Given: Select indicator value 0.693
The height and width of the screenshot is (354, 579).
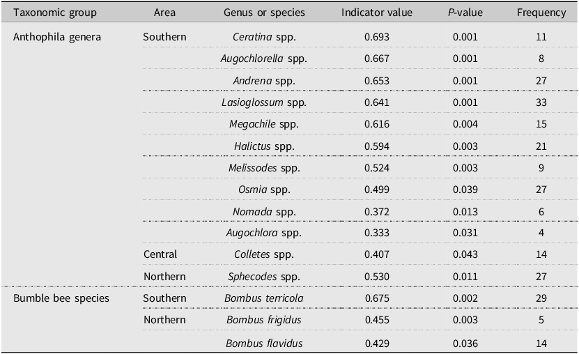Looking at the screenshot, I should [x=377, y=37].
